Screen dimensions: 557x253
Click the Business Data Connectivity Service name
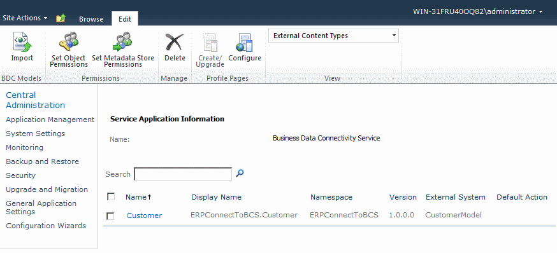click(326, 138)
